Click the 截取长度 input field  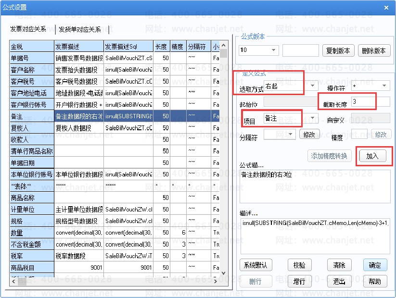pos(370,102)
